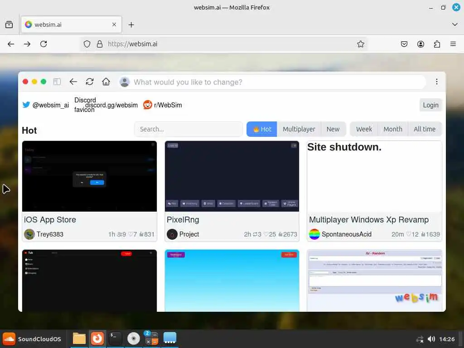Select the Multiplayer filter tab
The width and height of the screenshot is (464, 348).
pyautogui.click(x=299, y=129)
